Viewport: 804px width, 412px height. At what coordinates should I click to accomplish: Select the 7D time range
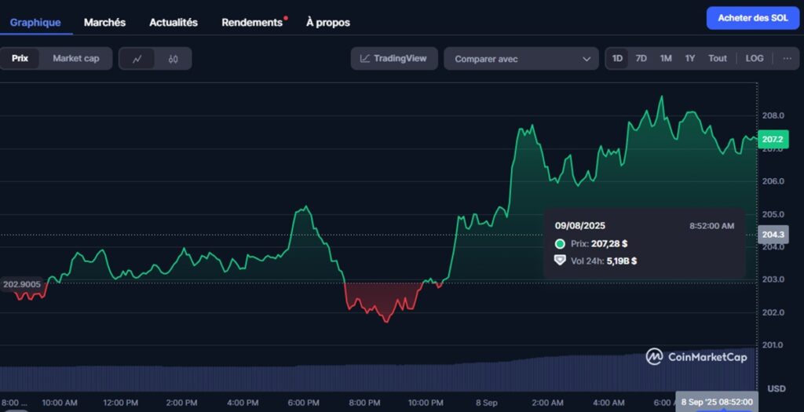pos(641,58)
